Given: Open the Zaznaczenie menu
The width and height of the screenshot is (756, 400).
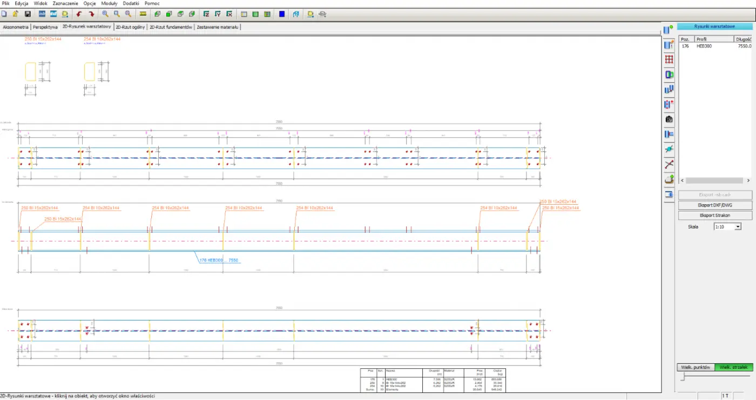Looking at the screenshot, I should coord(64,3).
